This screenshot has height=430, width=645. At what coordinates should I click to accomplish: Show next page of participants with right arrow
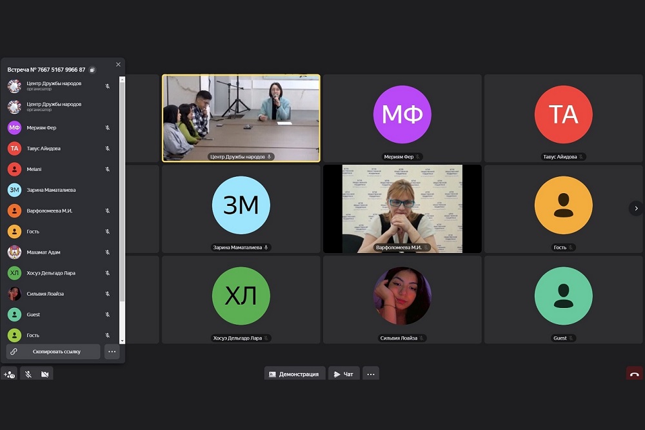pos(636,208)
